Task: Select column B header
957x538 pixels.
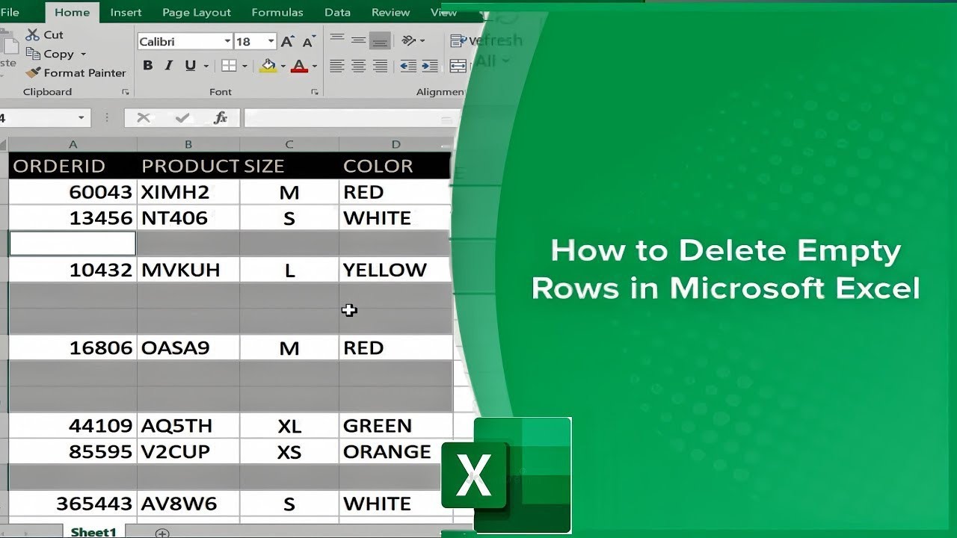Action: pyautogui.click(x=188, y=144)
